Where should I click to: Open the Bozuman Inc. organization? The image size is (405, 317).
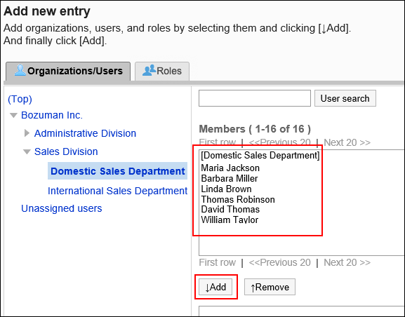click(x=52, y=115)
